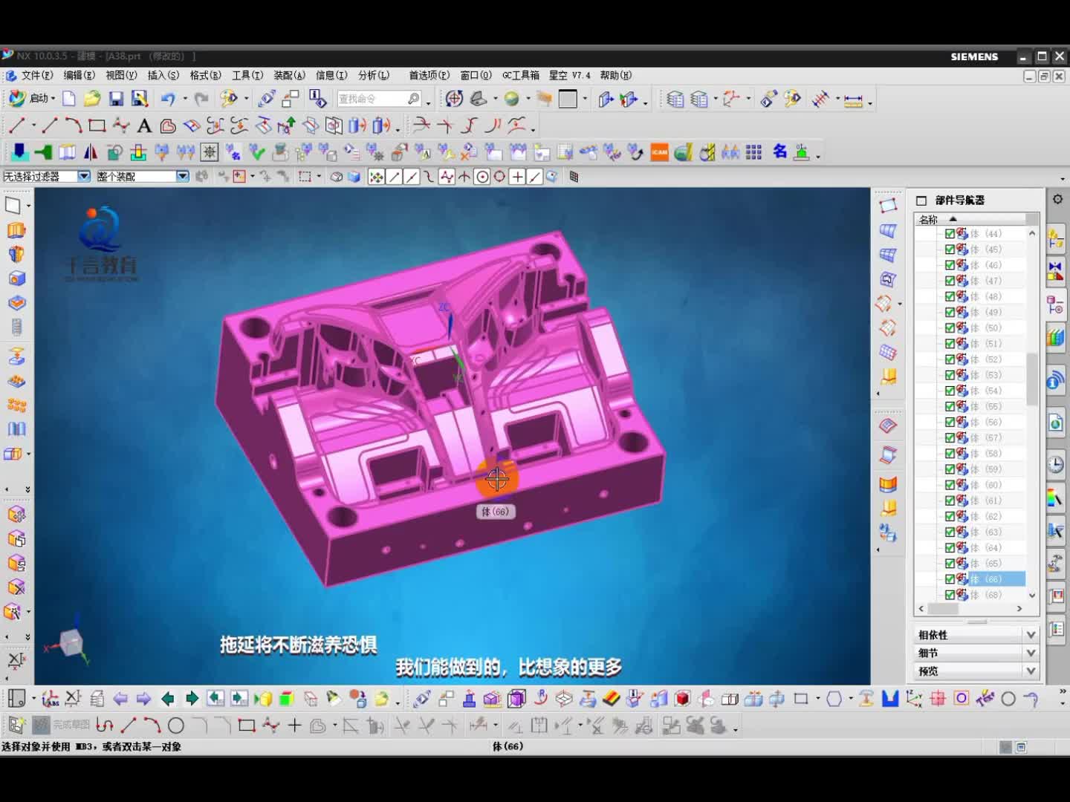
Task: Click the Part Navigator vertical scrollbar thumb
Action: 1032,379
